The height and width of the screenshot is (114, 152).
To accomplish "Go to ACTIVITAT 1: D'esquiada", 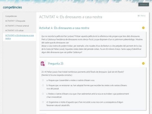I will click(15, 21).
